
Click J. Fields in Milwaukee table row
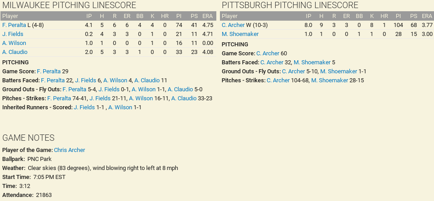[x=13, y=34]
